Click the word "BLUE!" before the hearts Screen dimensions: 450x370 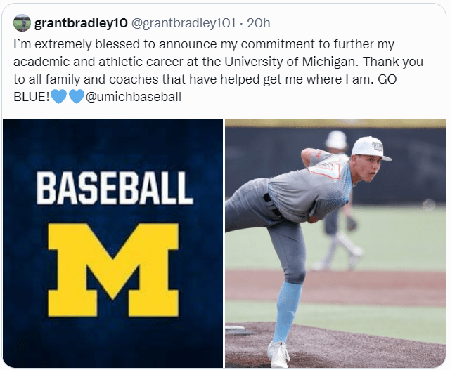pos(31,97)
